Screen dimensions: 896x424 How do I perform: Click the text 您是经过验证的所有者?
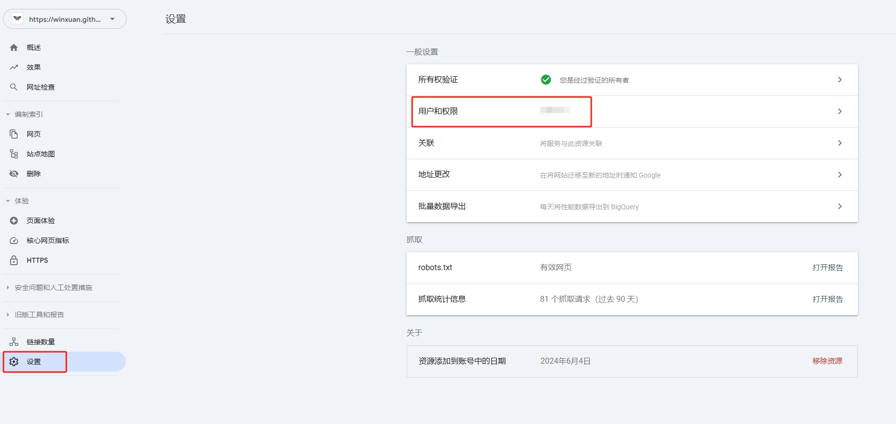pos(594,80)
